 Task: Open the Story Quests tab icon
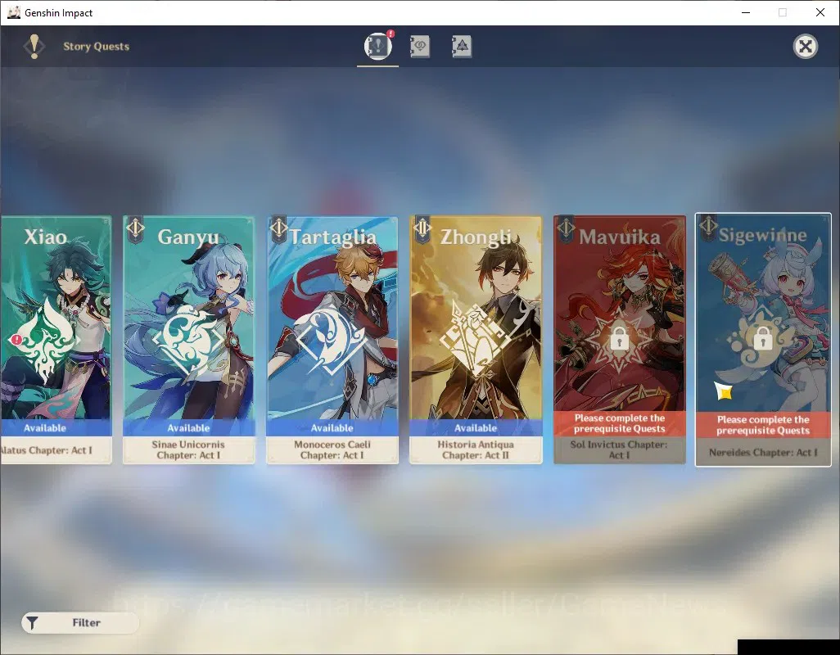pos(377,46)
